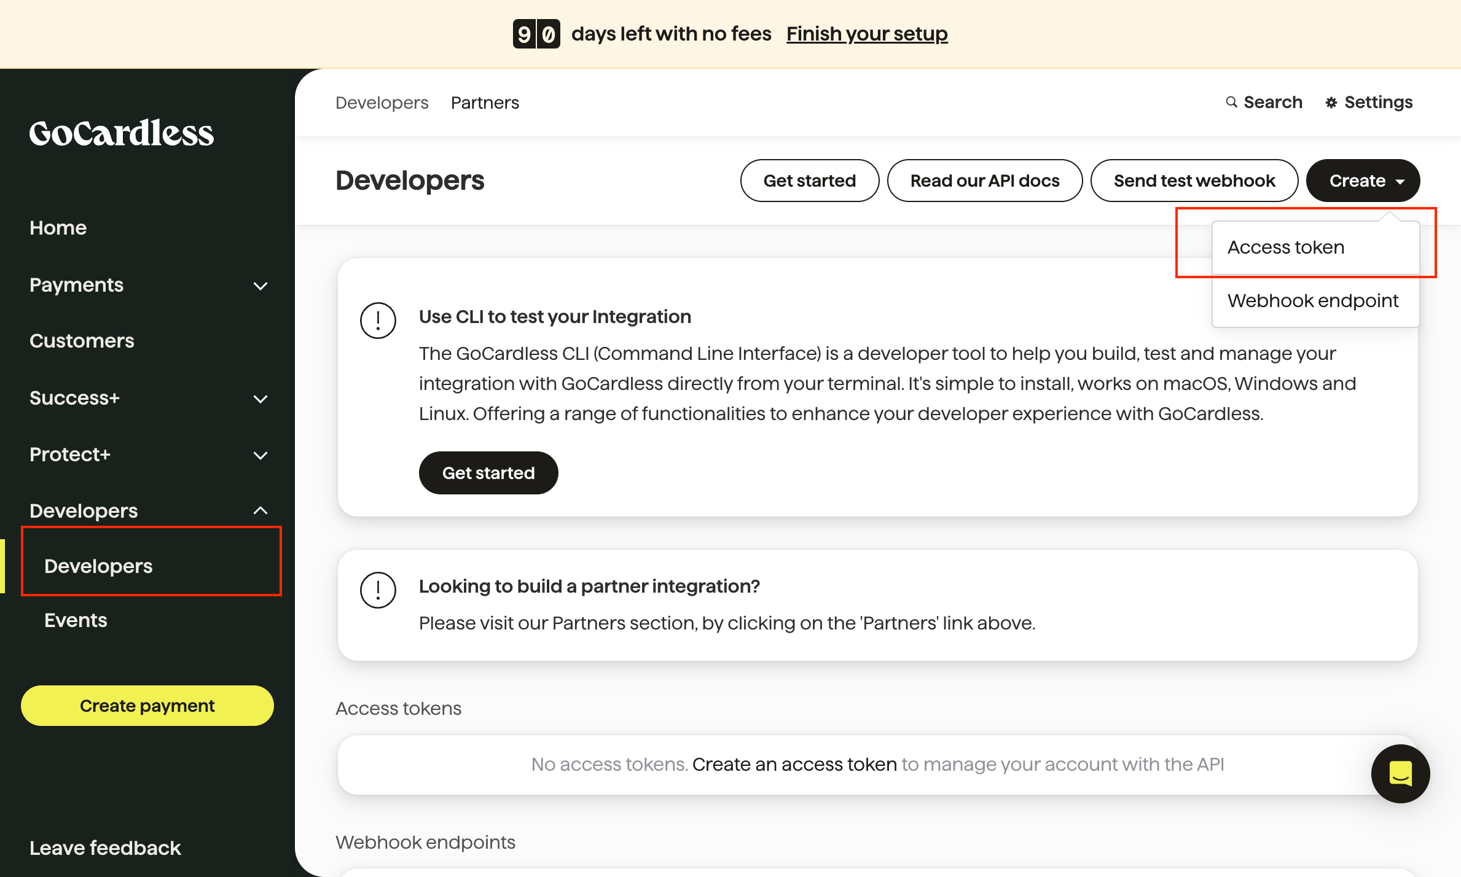
Task: Go to Home in sidebar
Action: pyautogui.click(x=58, y=228)
